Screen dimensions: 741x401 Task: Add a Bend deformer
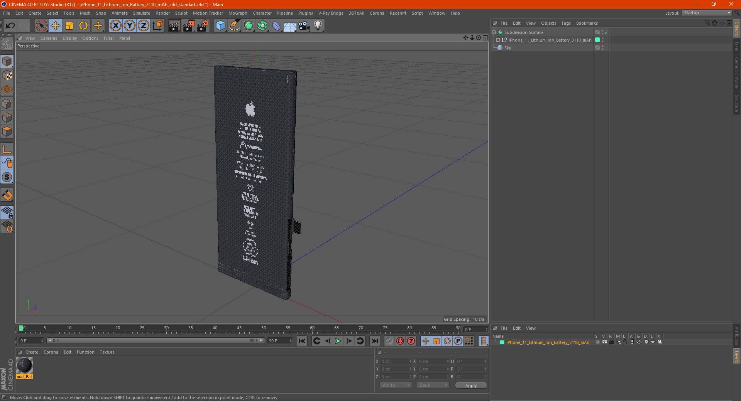[x=276, y=26]
